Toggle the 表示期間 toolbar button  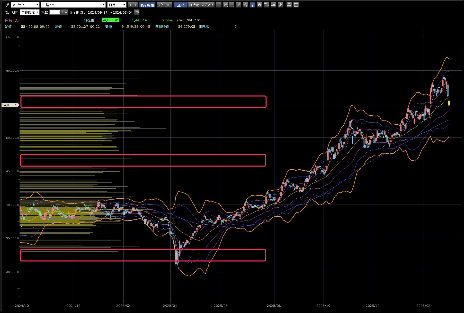(147, 5)
